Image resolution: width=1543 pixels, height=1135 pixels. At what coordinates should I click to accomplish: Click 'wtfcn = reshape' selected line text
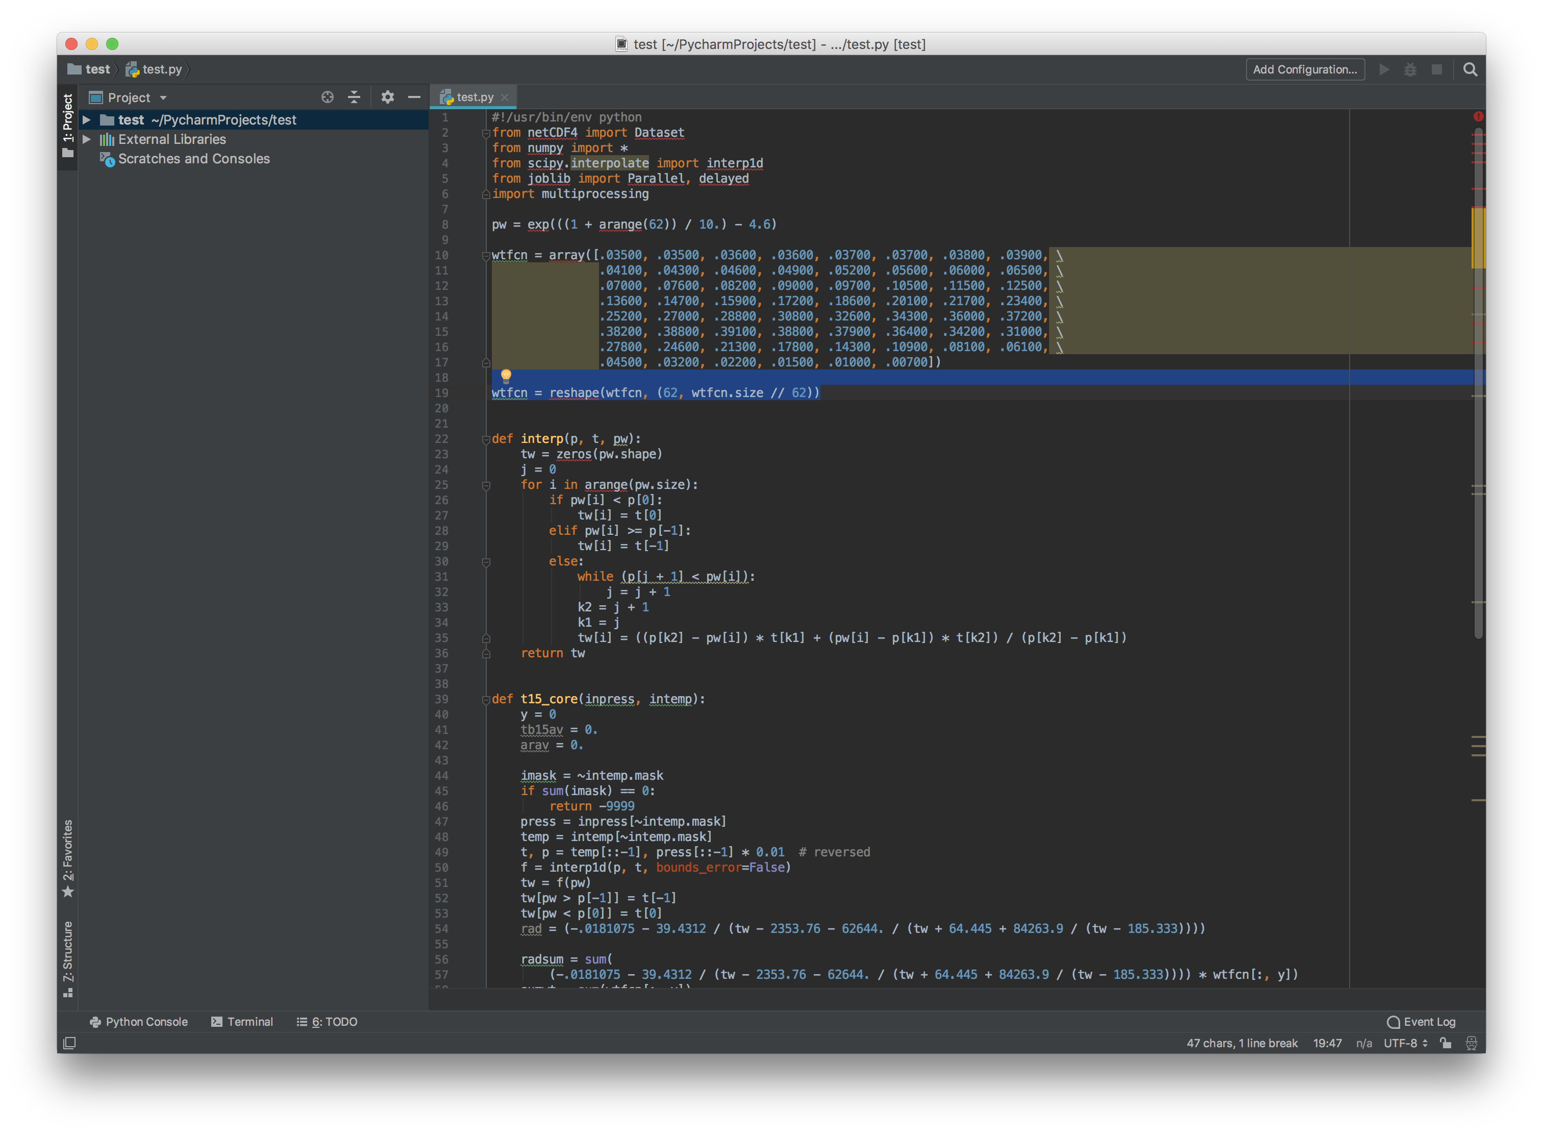(655, 393)
